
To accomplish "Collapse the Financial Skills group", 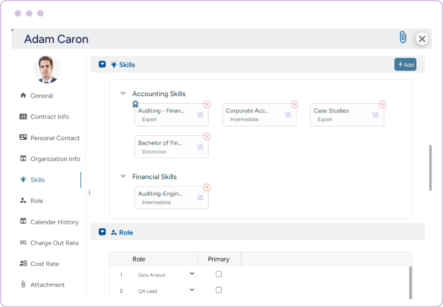I will [x=123, y=176].
